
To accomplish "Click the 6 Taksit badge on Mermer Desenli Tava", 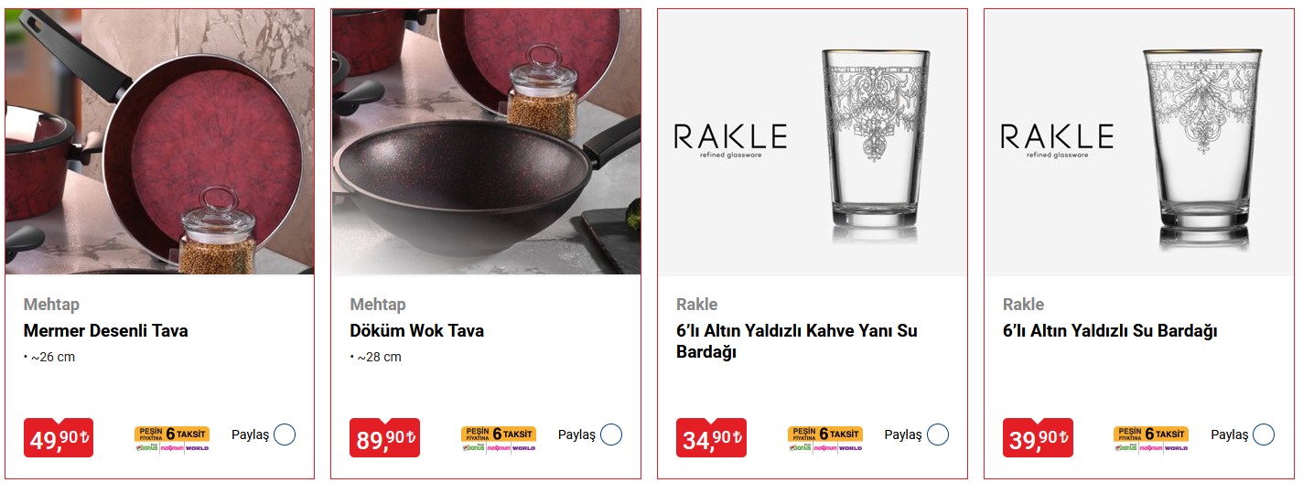I will coord(172,439).
